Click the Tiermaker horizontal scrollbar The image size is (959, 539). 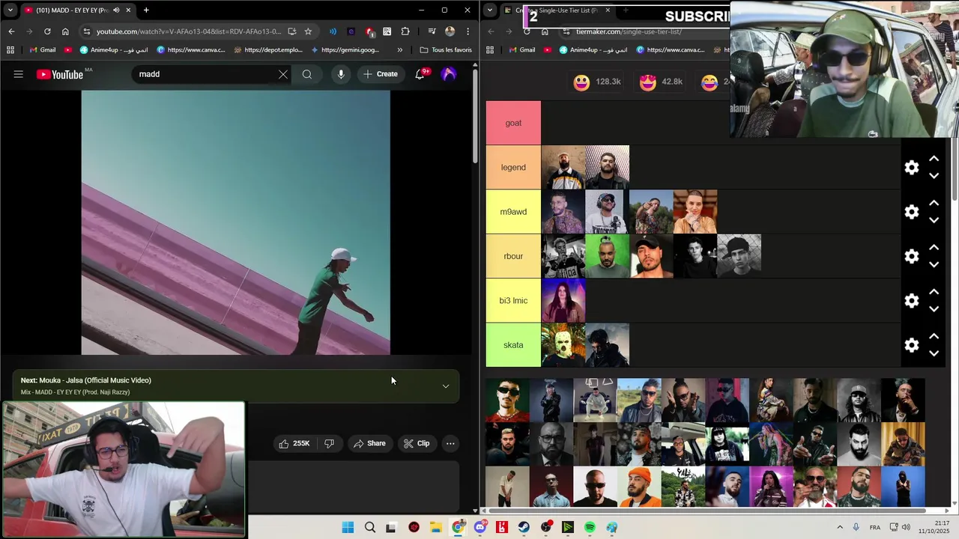[x=708, y=511]
